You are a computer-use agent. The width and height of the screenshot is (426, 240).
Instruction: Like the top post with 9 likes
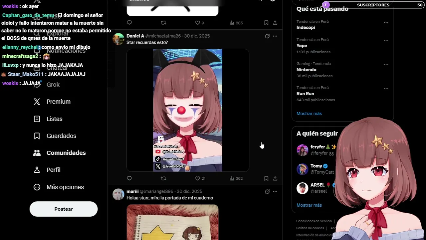199,23
